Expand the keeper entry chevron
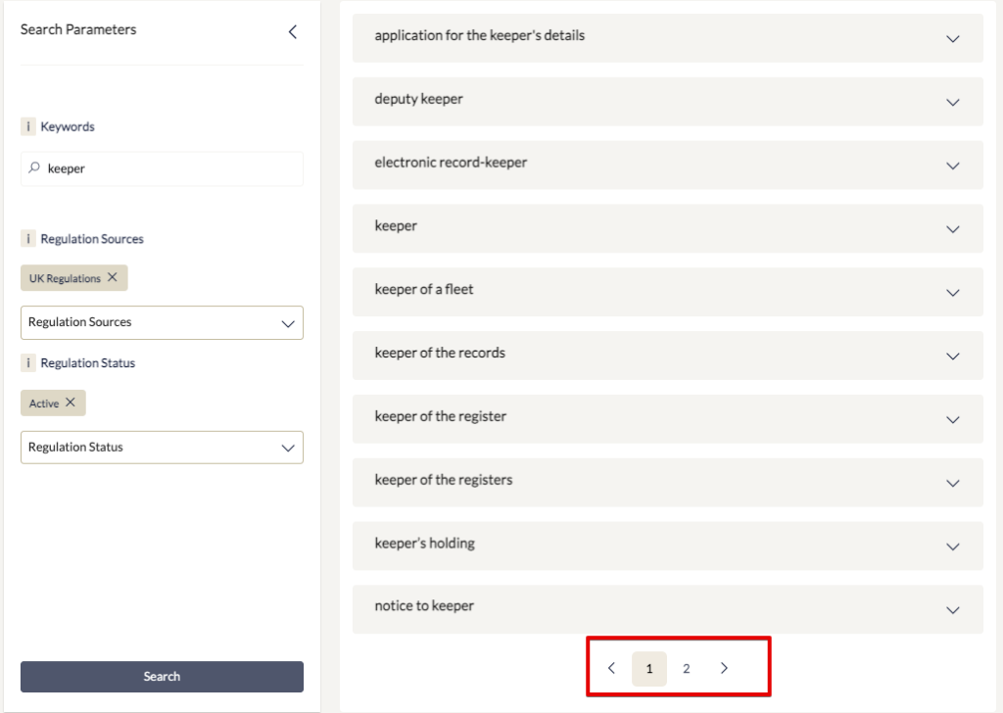 coord(952,229)
